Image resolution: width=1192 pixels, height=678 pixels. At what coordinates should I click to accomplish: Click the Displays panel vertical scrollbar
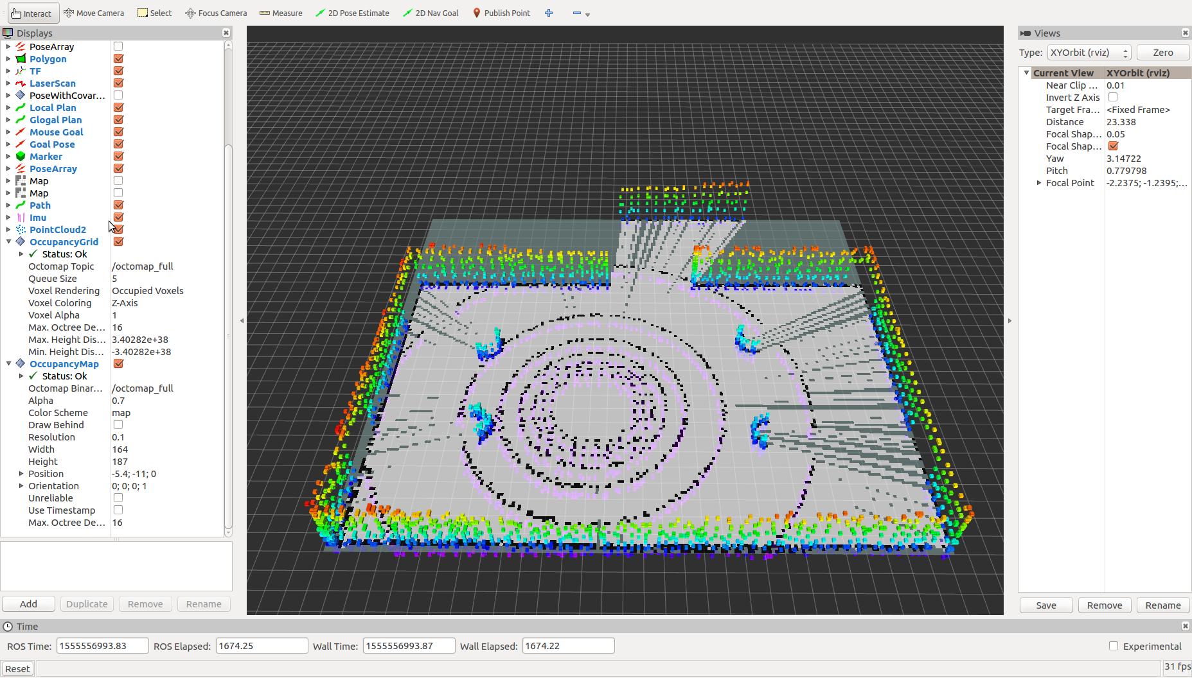click(228, 337)
